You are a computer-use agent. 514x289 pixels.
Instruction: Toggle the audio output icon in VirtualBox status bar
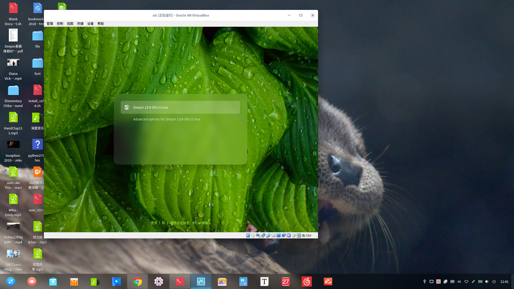(x=258, y=235)
